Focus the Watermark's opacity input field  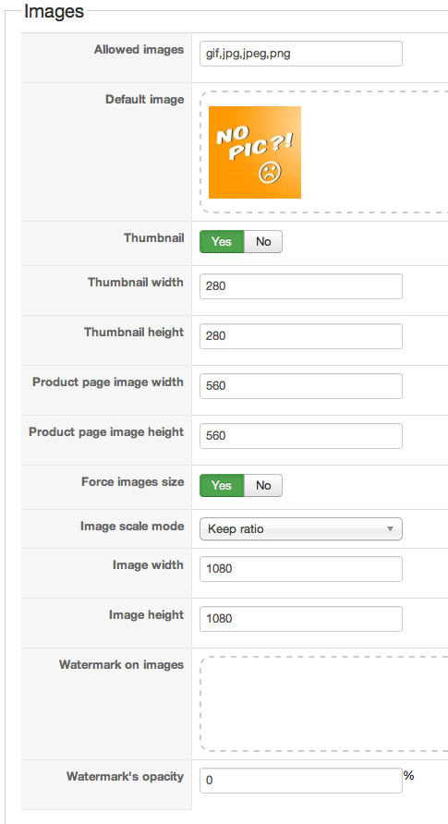coord(301,781)
